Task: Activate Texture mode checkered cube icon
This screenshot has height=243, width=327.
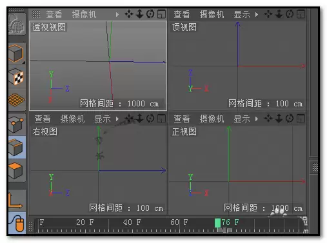Action: coord(17,77)
